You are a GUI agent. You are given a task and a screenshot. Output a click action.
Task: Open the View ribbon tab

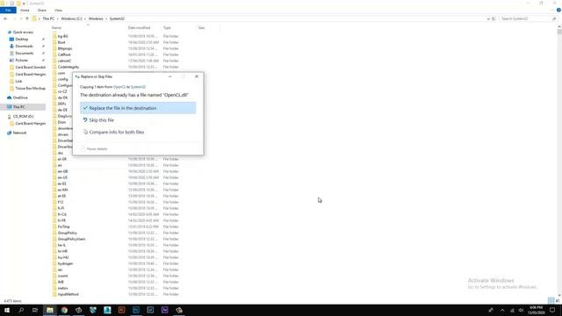(58, 11)
